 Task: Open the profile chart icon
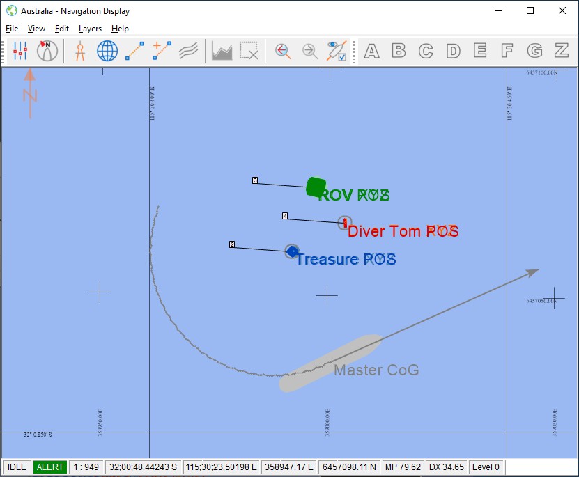coord(222,51)
